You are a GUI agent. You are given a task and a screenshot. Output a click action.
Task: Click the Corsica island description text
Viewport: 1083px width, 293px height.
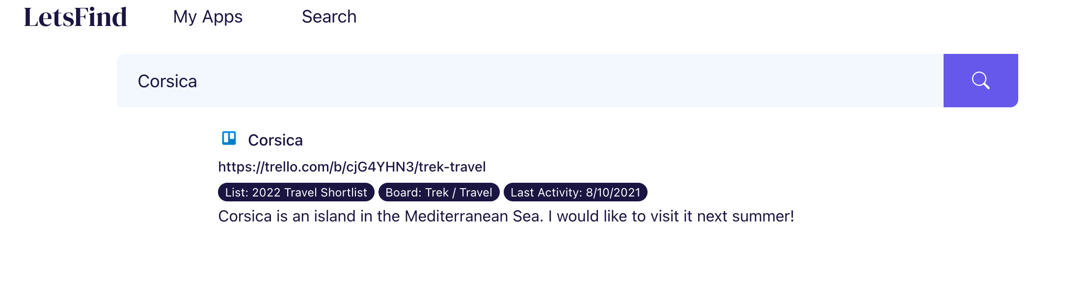[x=506, y=216]
